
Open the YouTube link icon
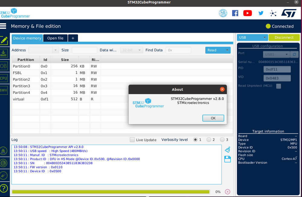click(248, 13)
